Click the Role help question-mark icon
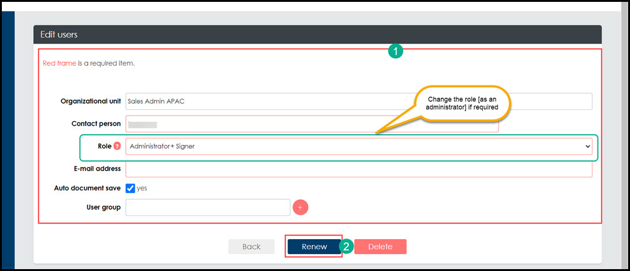The width and height of the screenshot is (630, 271). click(x=117, y=146)
